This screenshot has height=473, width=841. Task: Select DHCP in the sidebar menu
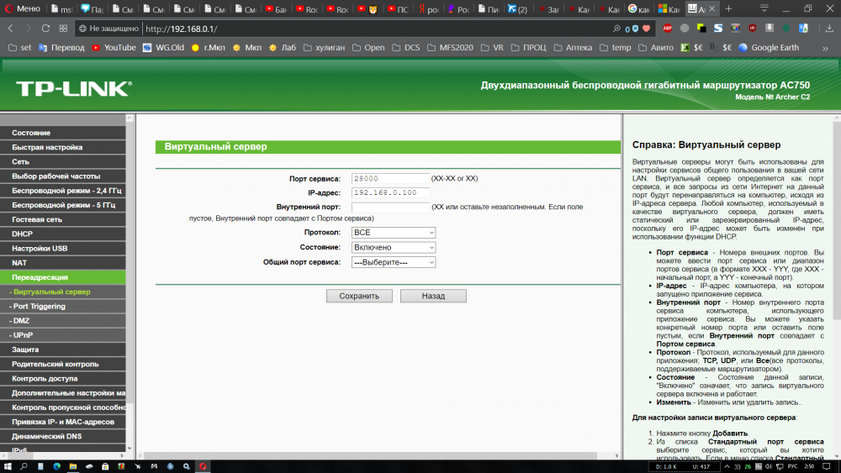pos(23,234)
